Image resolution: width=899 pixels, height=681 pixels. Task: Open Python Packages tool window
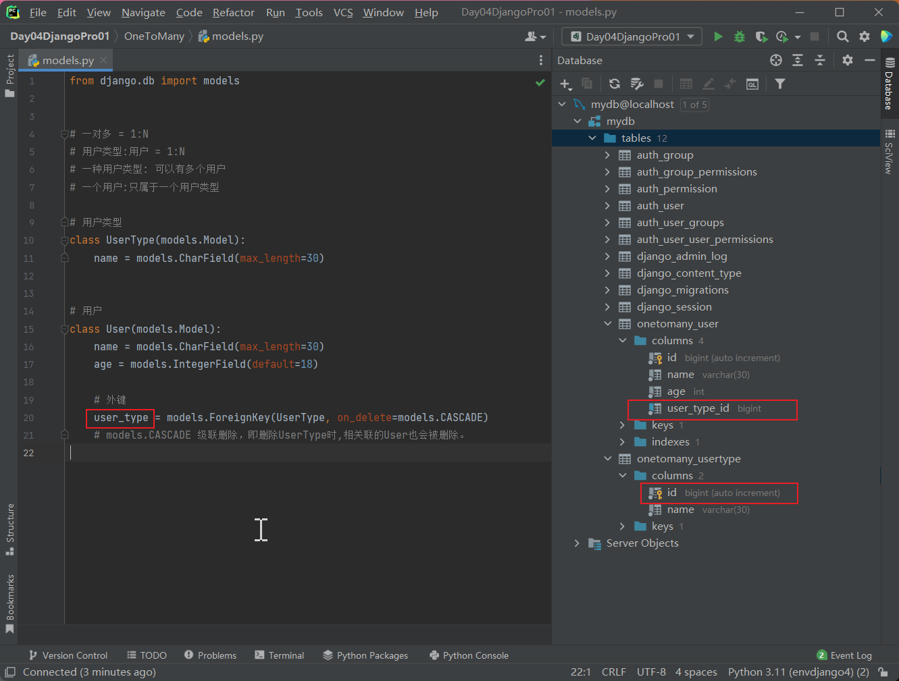[x=365, y=655]
